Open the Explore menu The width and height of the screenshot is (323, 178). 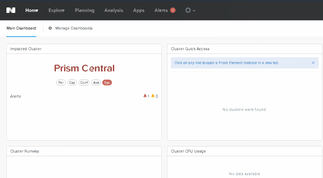click(x=56, y=10)
